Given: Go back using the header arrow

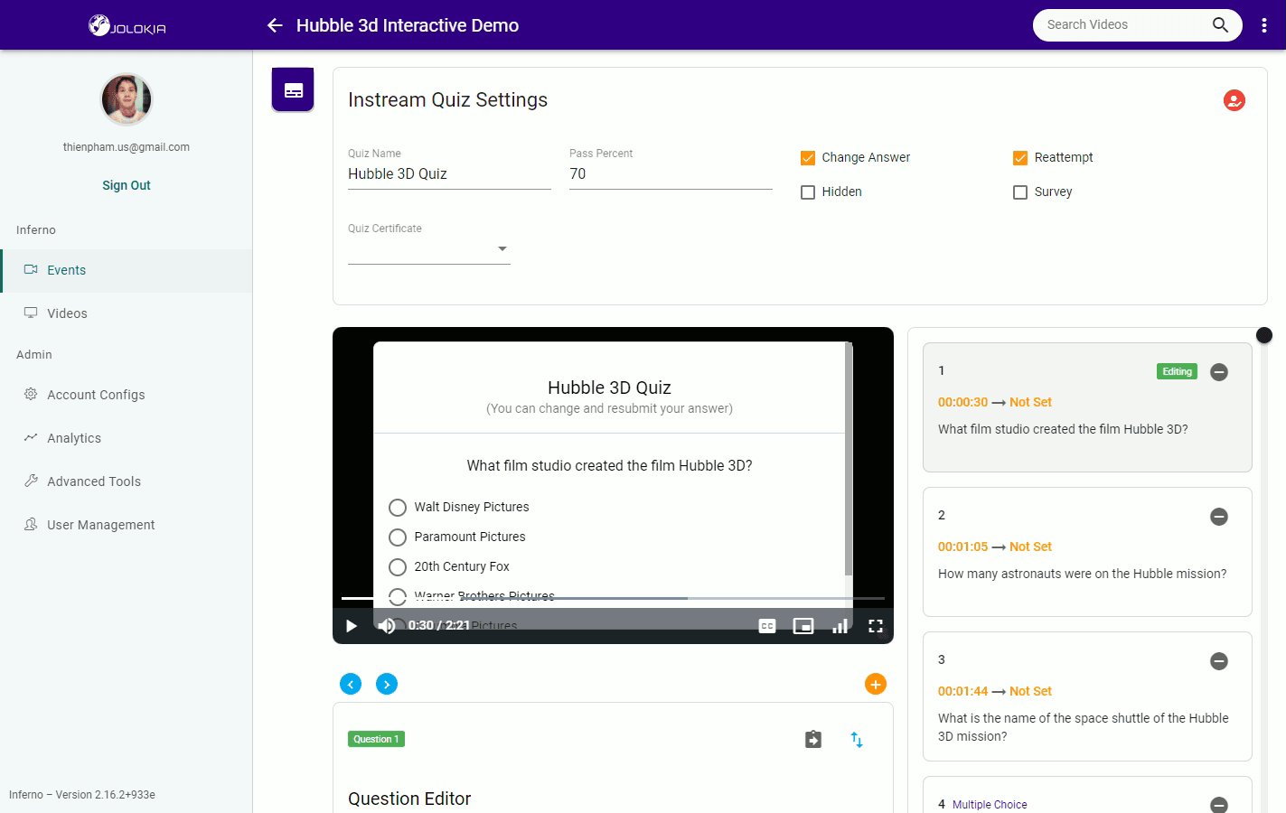Looking at the screenshot, I should coord(275,25).
